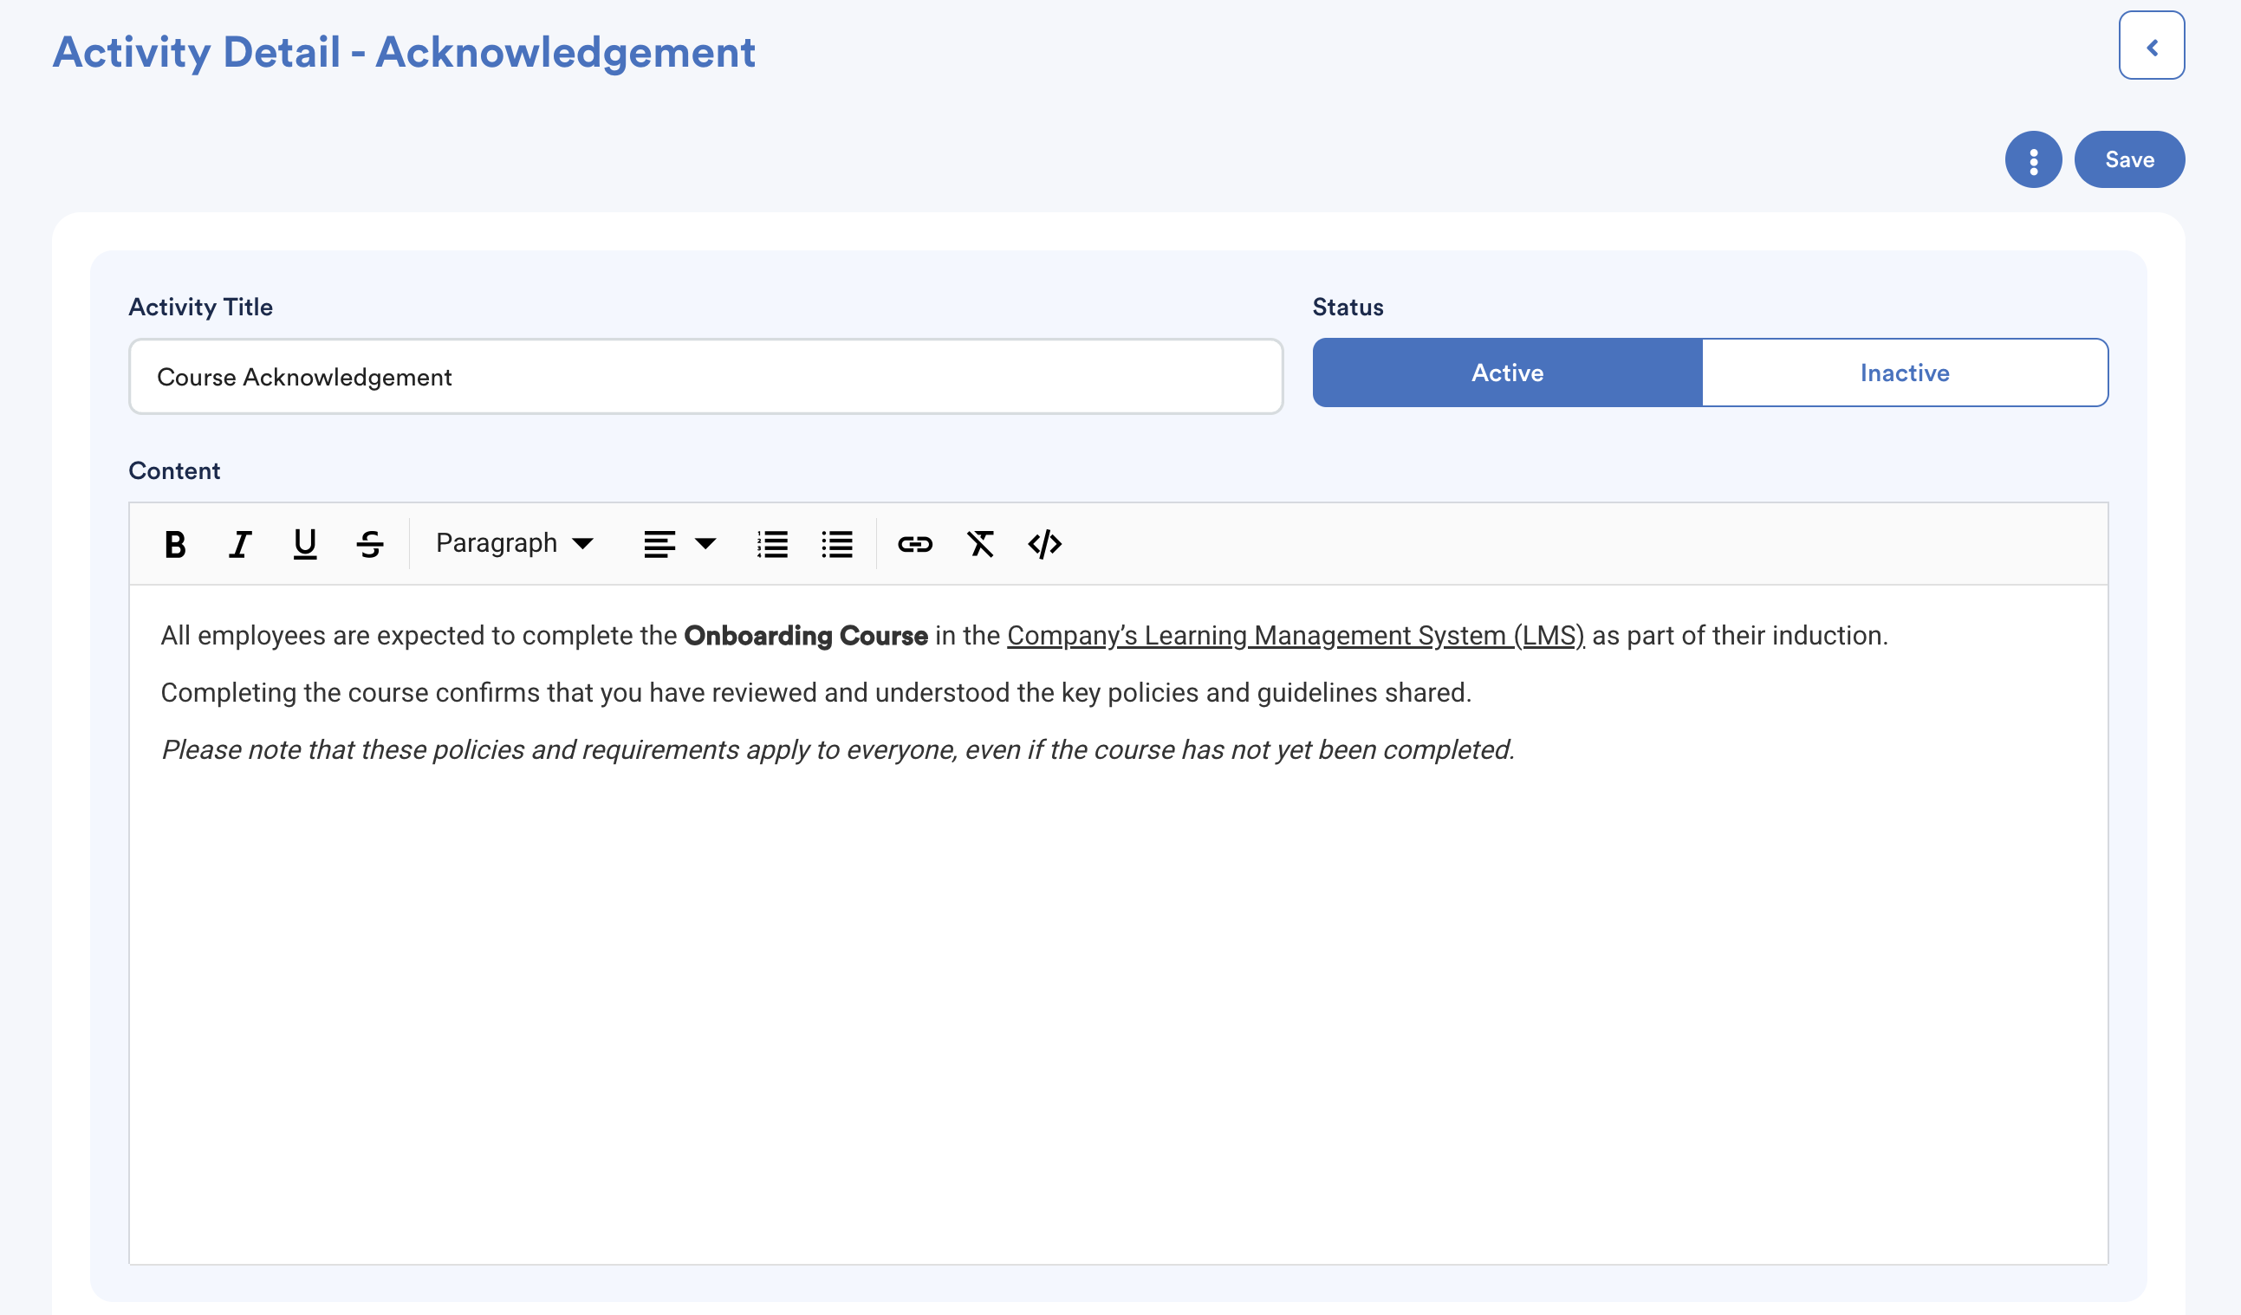Image resolution: width=2241 pixels, height=1315 pixels.
Task: Clear text formatting
Action: tap(980, 543)
